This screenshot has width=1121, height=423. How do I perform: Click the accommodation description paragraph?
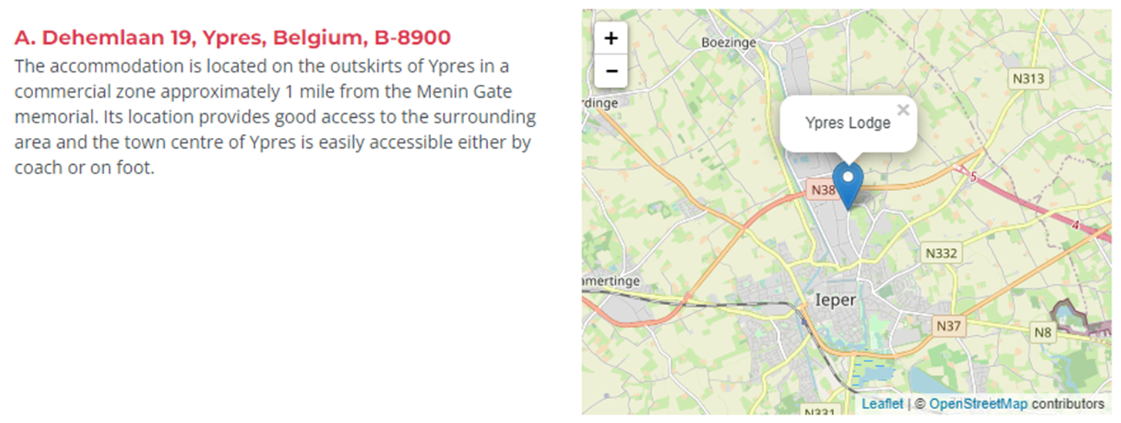pyautogui.click(x=275, y=116)
